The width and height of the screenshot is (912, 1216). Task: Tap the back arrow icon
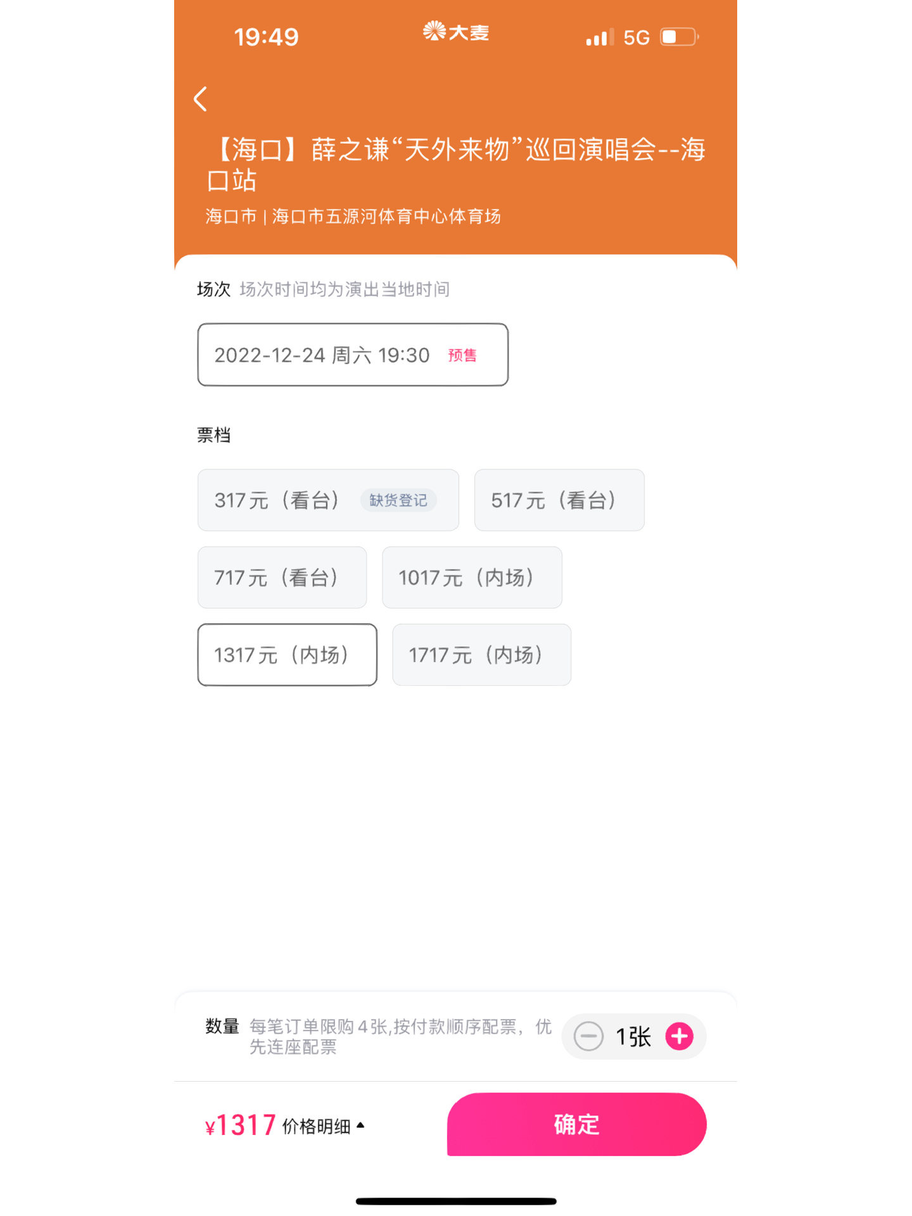[201, 99]
